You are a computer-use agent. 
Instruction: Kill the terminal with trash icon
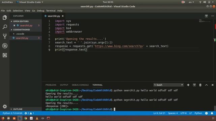200,85
